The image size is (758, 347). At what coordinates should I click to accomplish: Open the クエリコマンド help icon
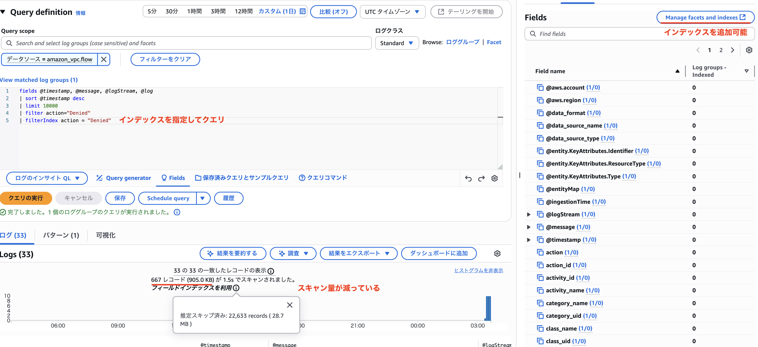click(302, 177)
